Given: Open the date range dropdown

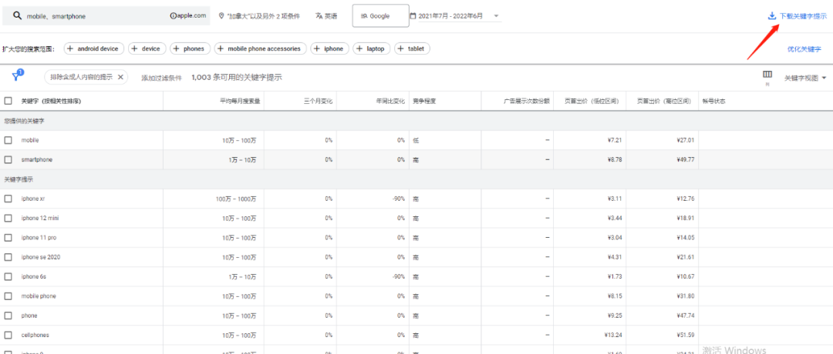Looking at the screenshot, I should (496, 16).
